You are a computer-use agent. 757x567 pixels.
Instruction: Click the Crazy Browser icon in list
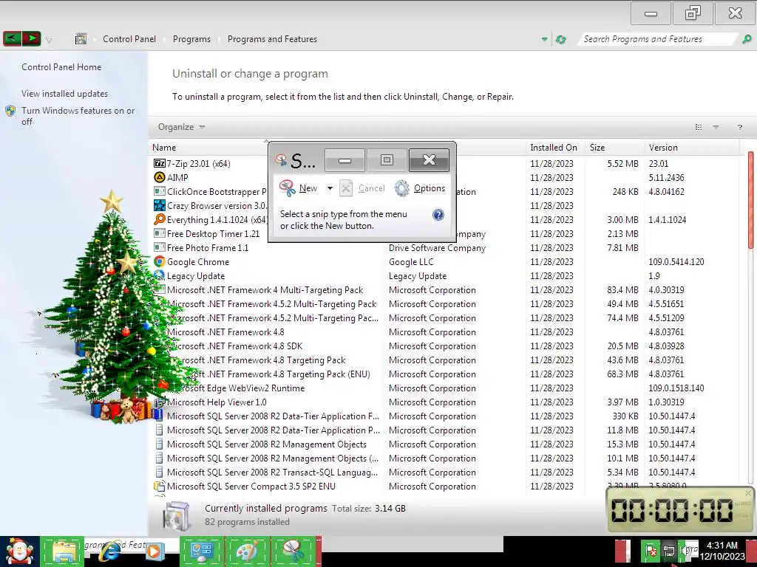point(160,205)
